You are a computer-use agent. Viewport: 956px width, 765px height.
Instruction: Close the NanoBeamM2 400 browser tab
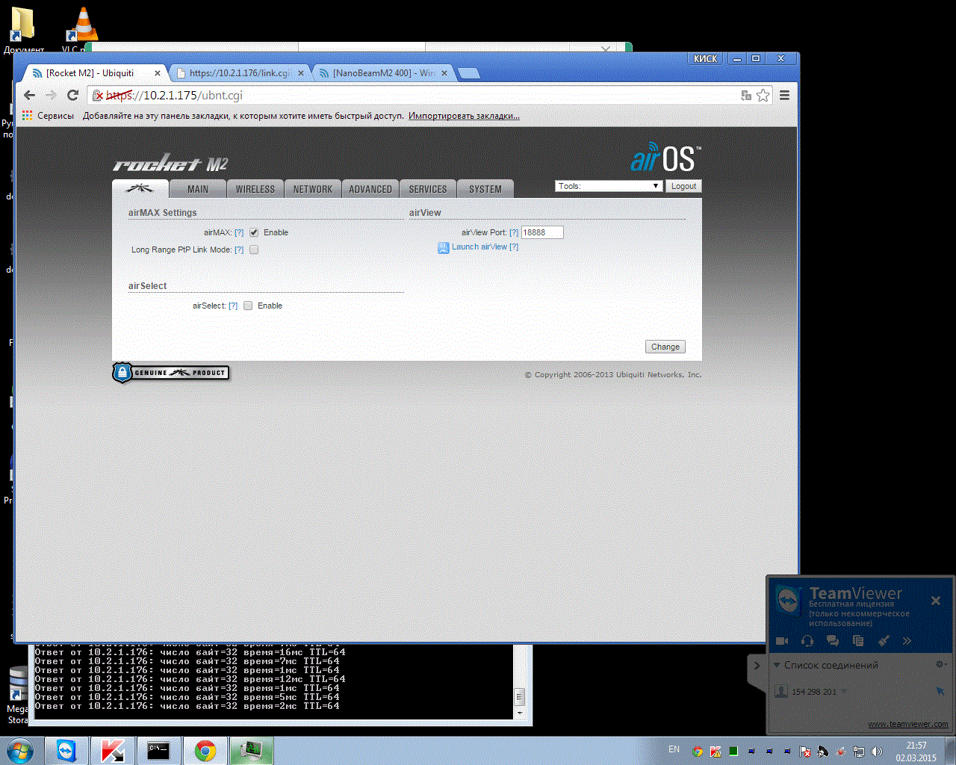444,73
